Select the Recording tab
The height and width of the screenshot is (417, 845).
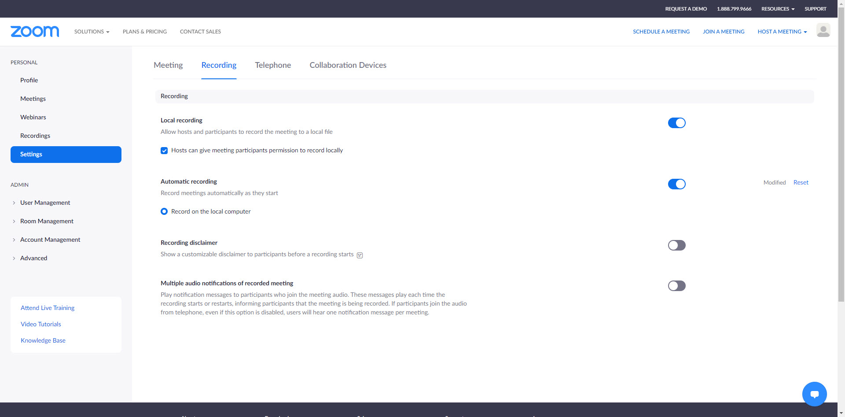pyautogui.click(x=219, y=65)
